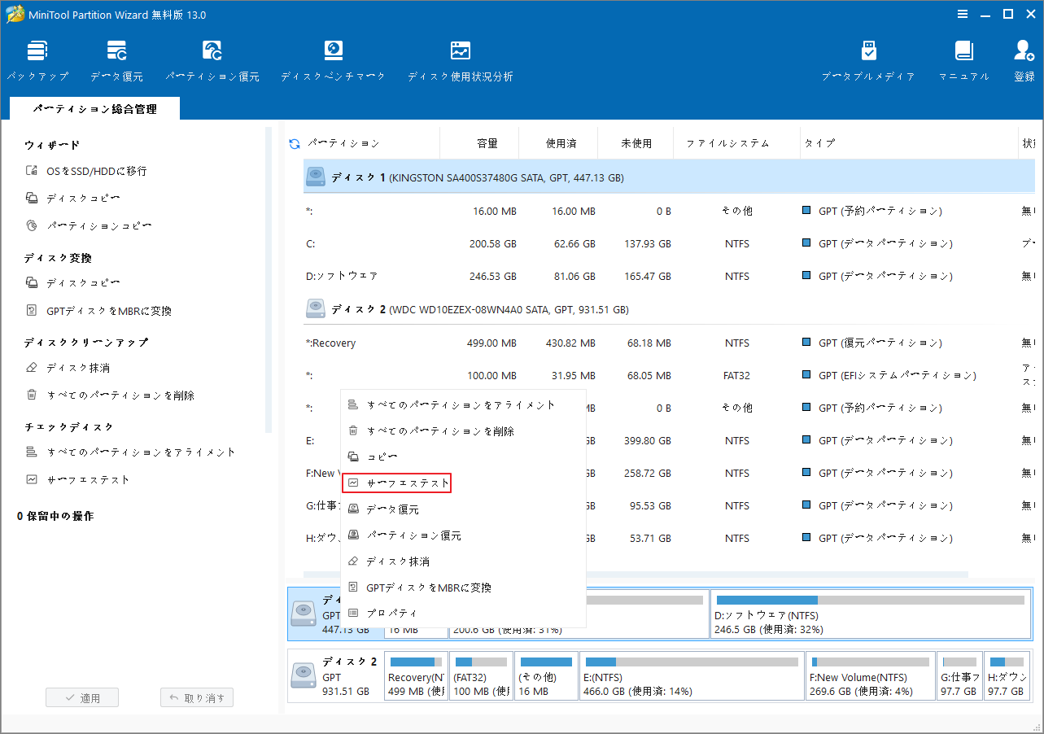
Task: Sort by the 容量 column header
Action: pos(487,144)
